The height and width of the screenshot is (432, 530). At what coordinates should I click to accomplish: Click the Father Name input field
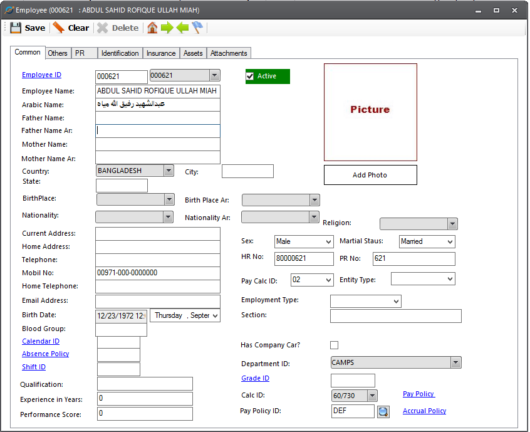(157, 118)
